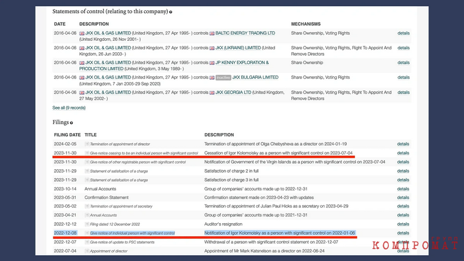This screenshot has width=464, height=261.
Task: Open JKX OIL & GAS LIMITED link in Baltic Energy row
Action: tap(108, 33)
